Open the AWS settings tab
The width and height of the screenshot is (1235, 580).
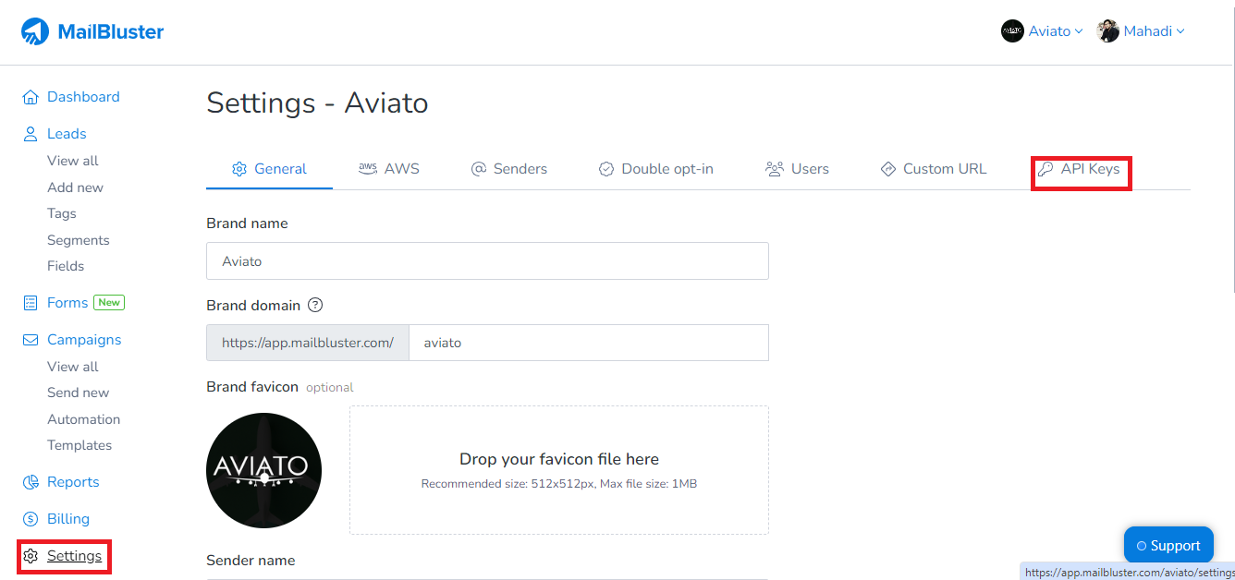(x=389, y=169)
